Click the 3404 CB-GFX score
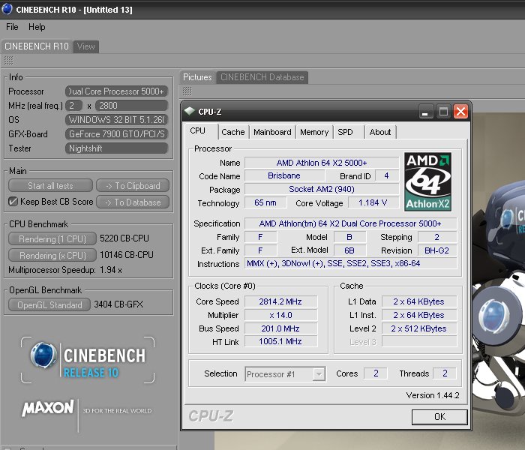The height and width of the screenshot is (450, 525). (x=118, y=304)
